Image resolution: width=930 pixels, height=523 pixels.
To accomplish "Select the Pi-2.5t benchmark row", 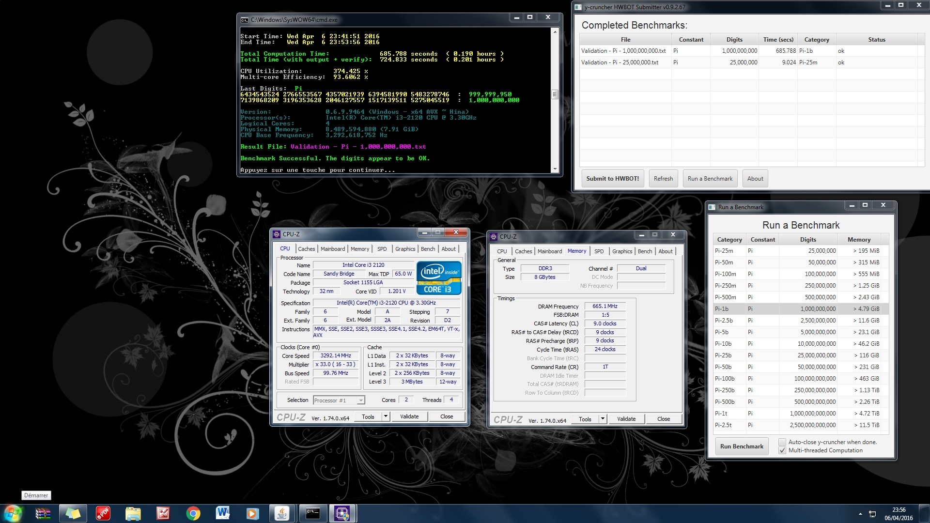I will coord(801,425).
